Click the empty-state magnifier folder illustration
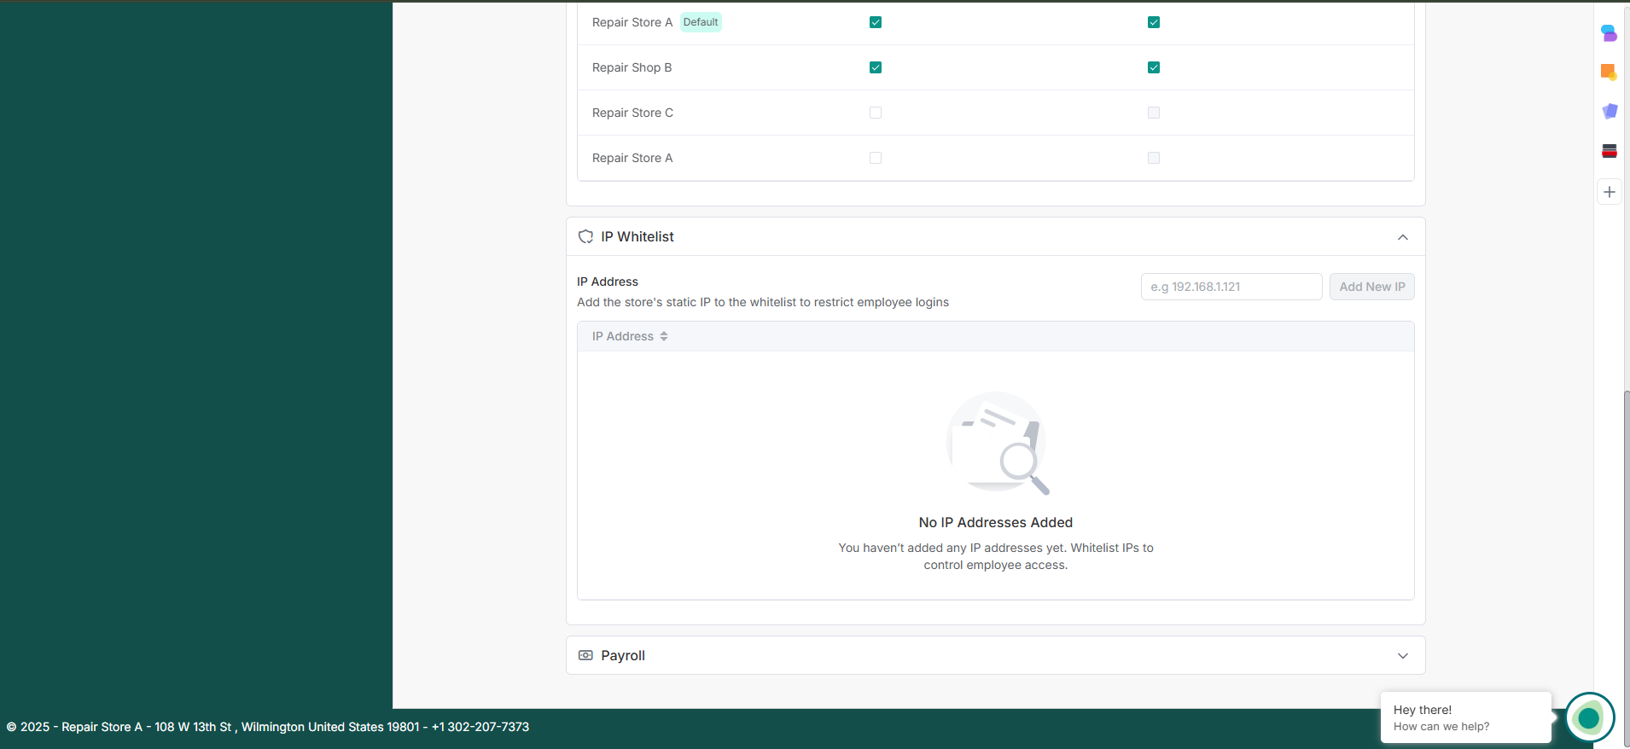The height and width of the screenshot is (749, 1630). 997,444
